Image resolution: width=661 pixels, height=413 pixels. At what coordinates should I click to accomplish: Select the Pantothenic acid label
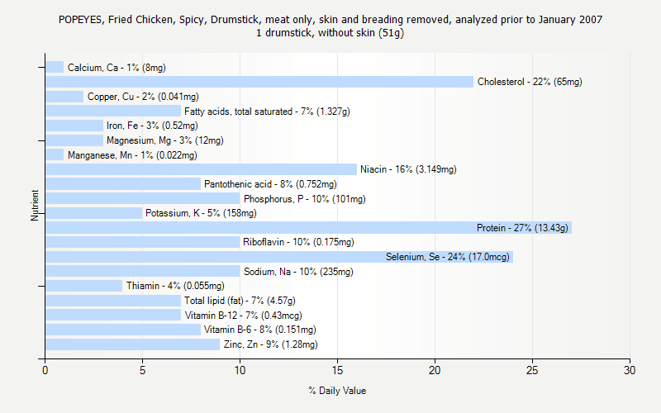click(270, 184)
